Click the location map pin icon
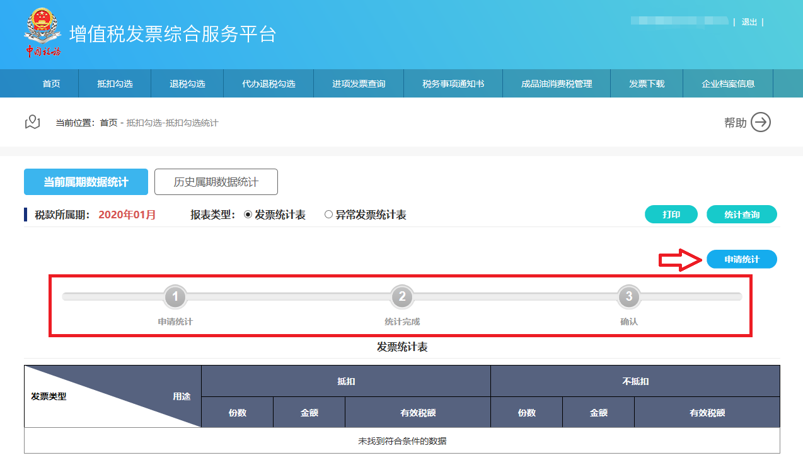The height and width of the screenshot is (475, 803). tap(32, 122)
